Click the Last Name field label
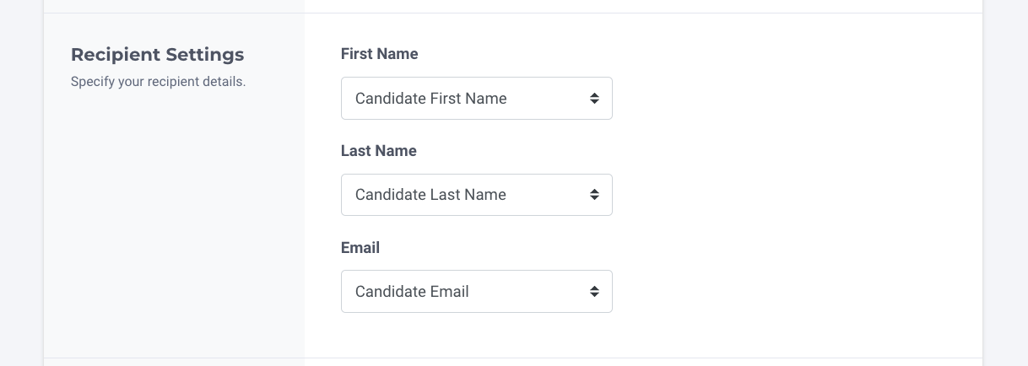The height and width of the screenshot is (366, 1028). click(378, 151)
